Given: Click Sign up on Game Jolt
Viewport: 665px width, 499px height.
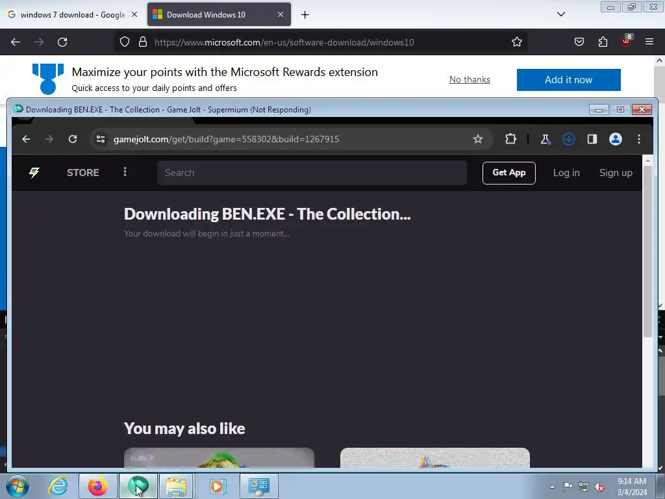Looking at the screenshot, I should pos(616,173).
